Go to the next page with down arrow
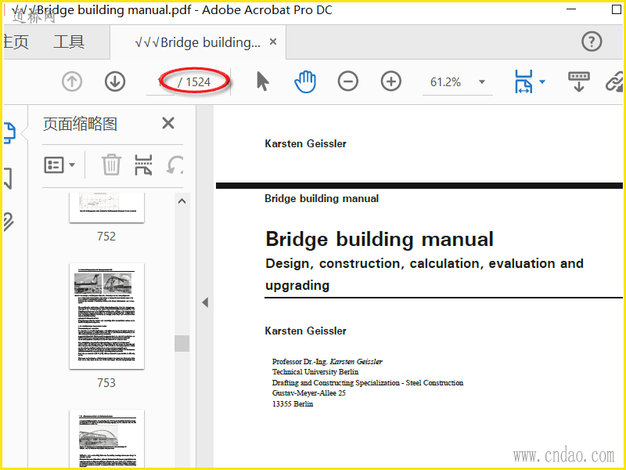 coord(115,81)
